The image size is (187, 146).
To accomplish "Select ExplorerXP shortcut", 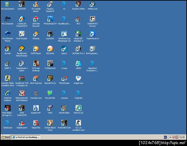I will pyautogui.click(x=36, y=110).
